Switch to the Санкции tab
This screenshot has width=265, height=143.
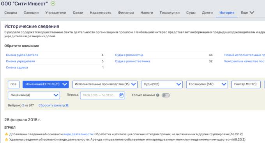[31, 13]
